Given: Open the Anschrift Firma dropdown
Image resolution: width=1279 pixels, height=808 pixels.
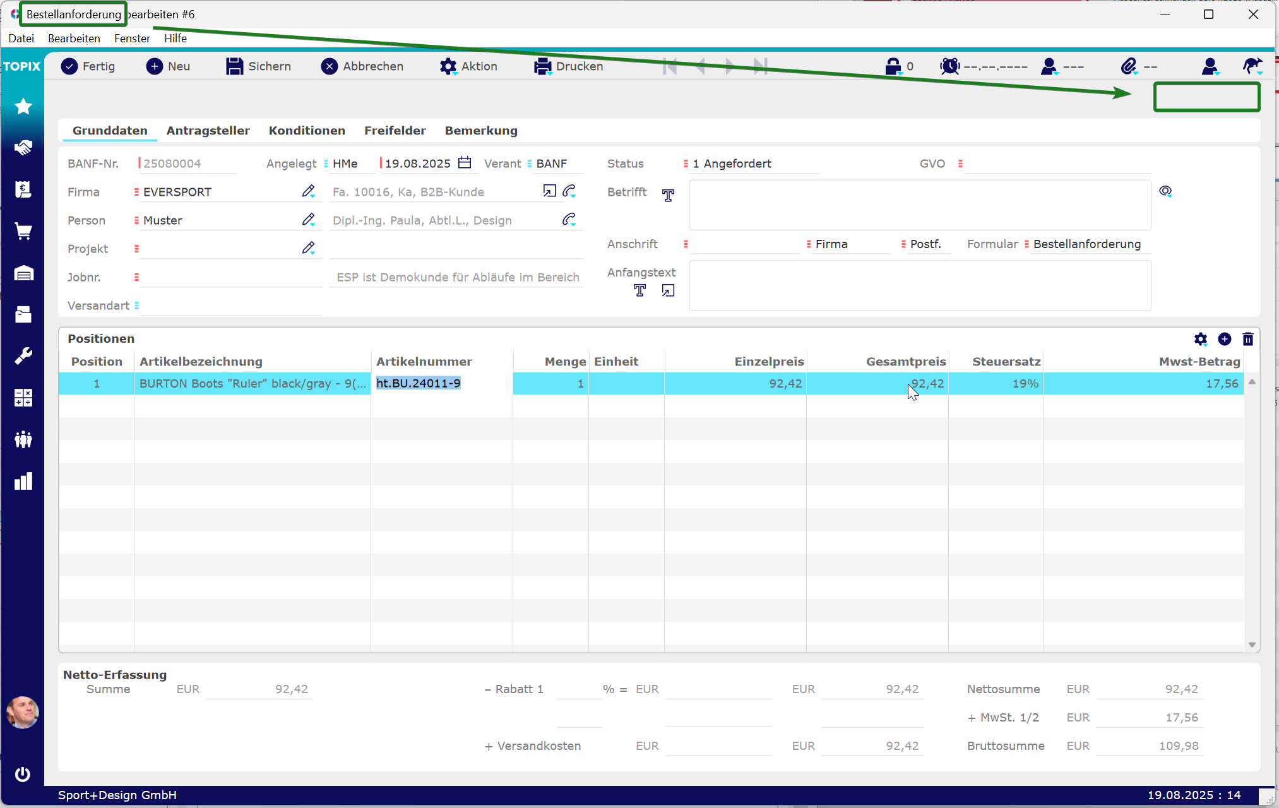Looking at the screenshot, I should (848, 244).
